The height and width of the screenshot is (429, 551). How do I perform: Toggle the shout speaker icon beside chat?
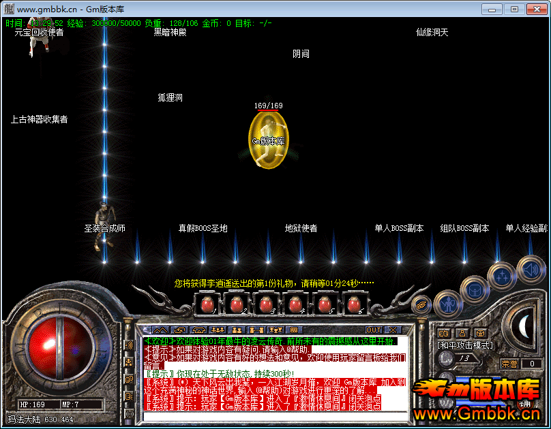tap(129, 345)
